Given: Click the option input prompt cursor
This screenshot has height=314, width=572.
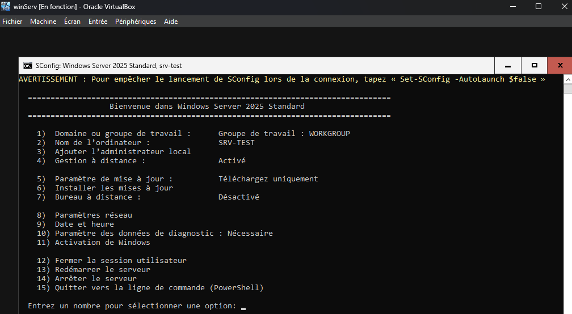Looking at the screenshot, I should coord(243,307).
